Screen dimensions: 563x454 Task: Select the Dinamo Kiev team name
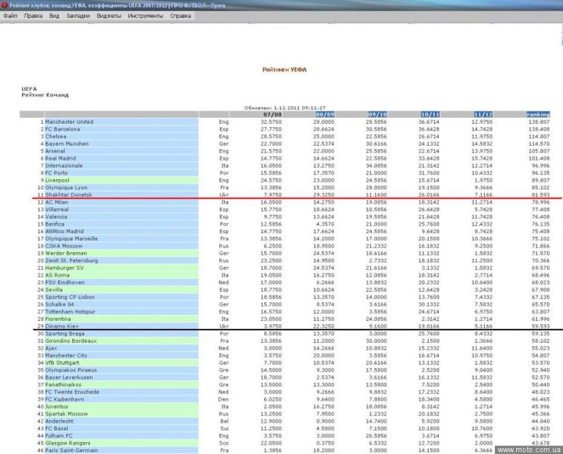62,326
